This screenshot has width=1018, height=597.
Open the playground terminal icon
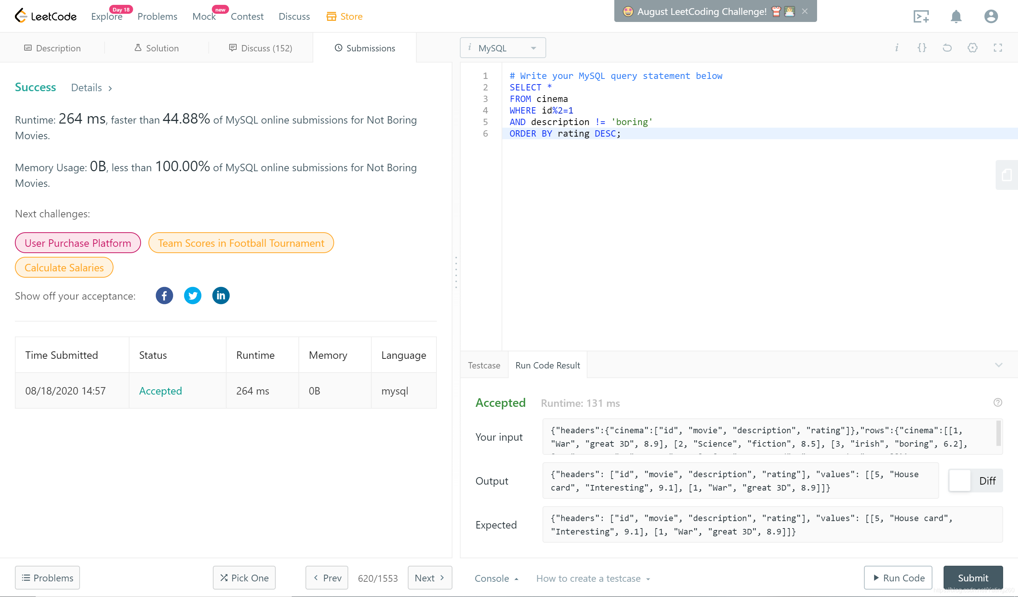[x=921, y=17]
